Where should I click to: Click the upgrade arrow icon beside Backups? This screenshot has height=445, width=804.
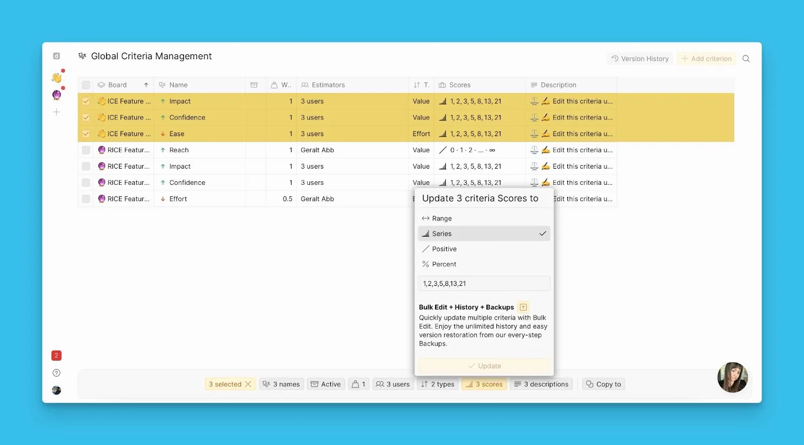(x=523, y=307)
